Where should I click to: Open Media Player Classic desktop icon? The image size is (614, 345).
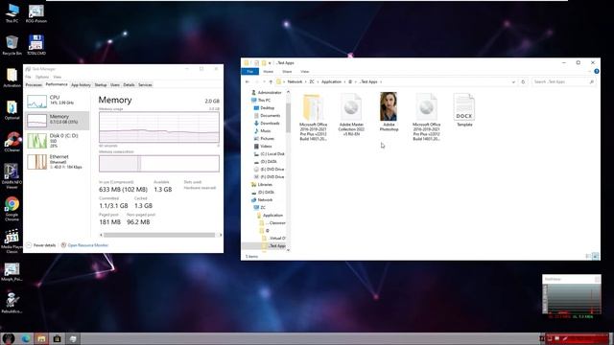[12, 241]
